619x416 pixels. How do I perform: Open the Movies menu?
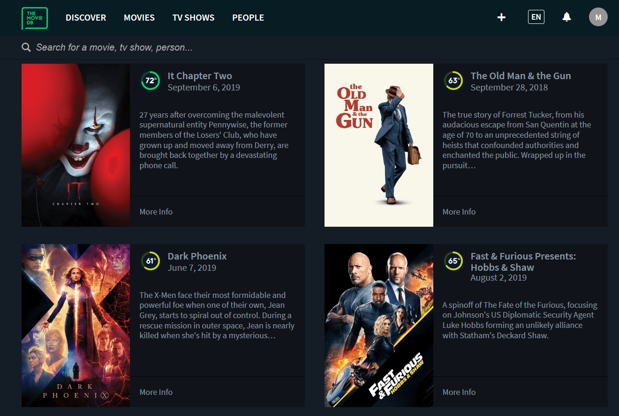pos(139,18)
